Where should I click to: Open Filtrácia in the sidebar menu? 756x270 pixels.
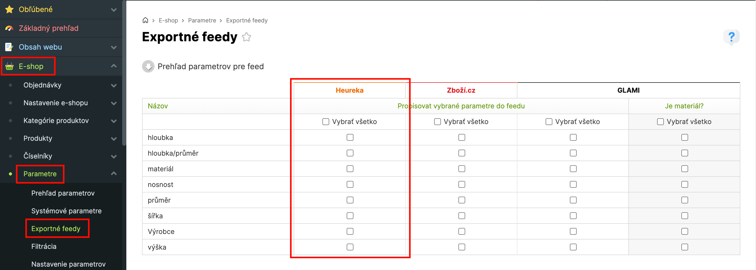[44, 246]
